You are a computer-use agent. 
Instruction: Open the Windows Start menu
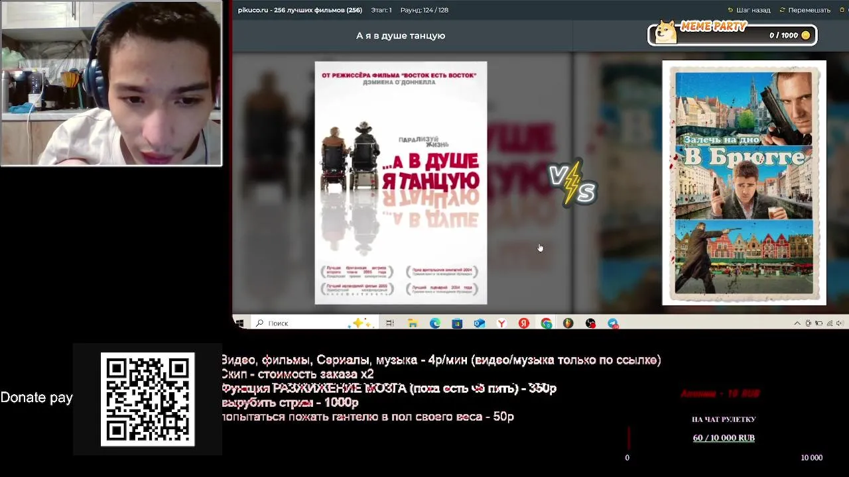coord(239,323)
